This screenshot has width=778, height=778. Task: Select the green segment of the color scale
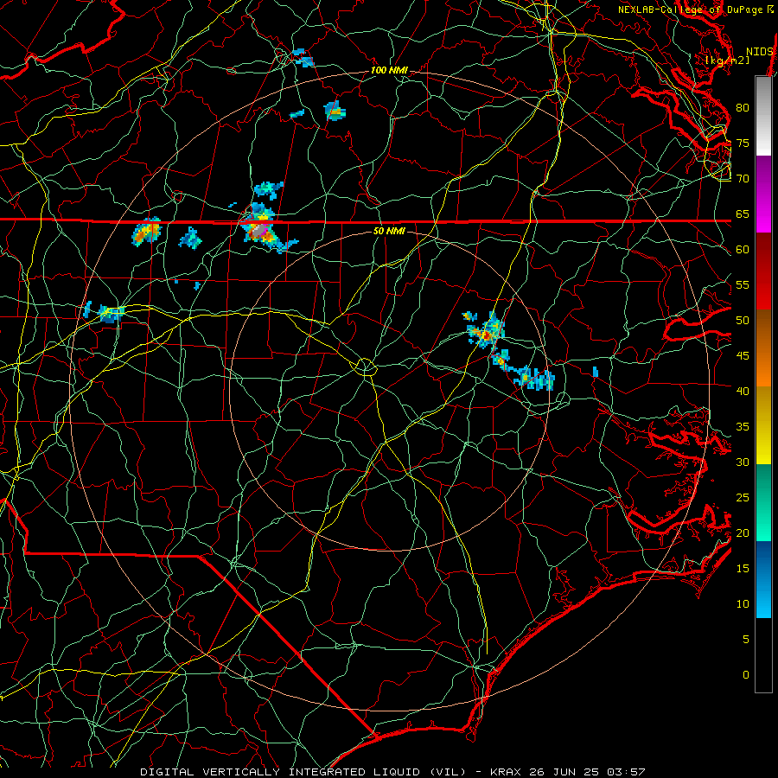(763, 502)
